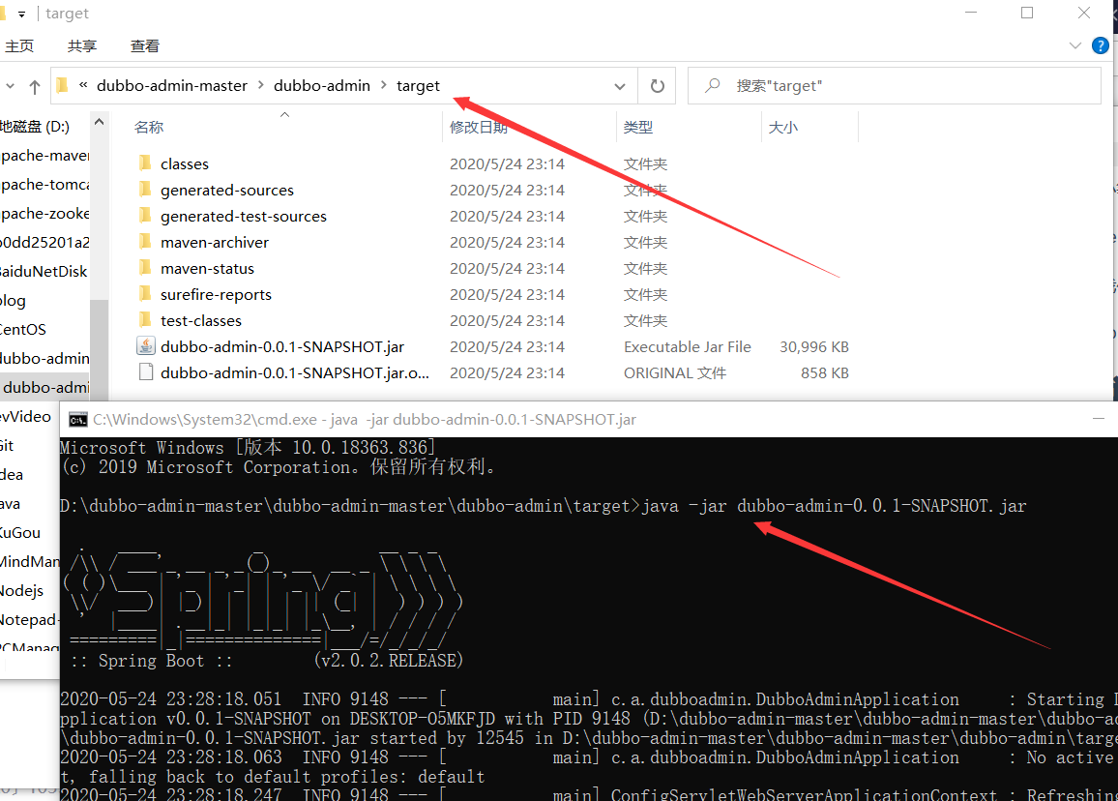
Task: Click the chevron after dubbo-admin-master in path
Action: pos(260,85)
